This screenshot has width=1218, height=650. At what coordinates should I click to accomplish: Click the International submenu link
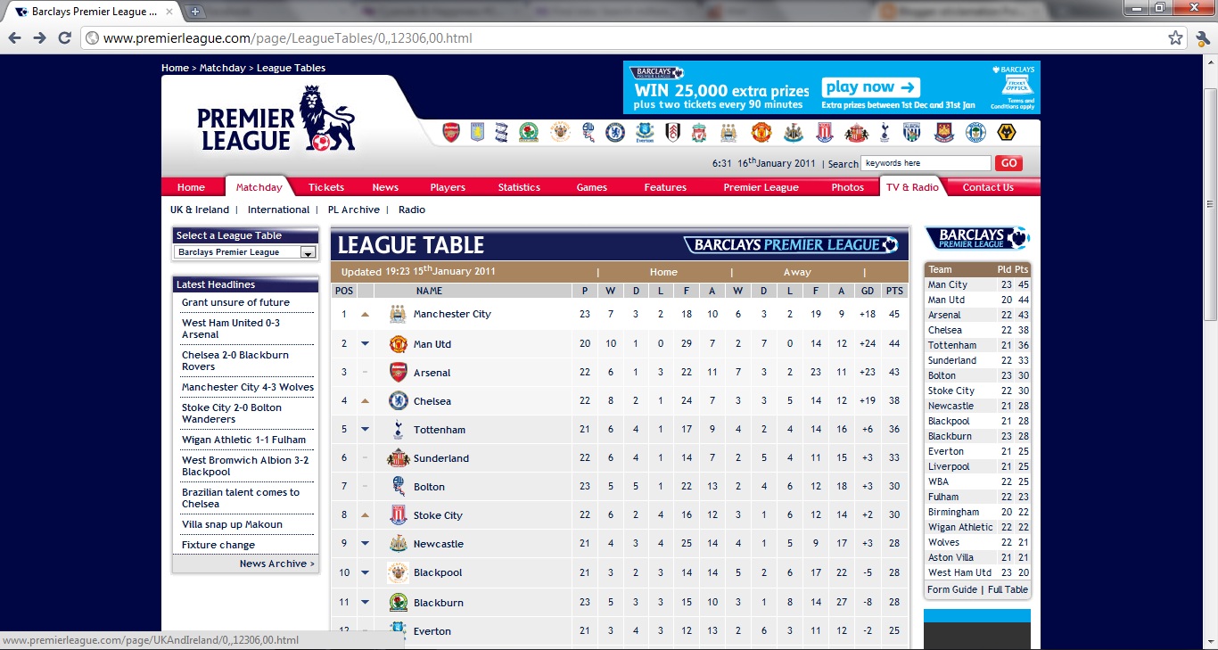click(x=278, y=210)
